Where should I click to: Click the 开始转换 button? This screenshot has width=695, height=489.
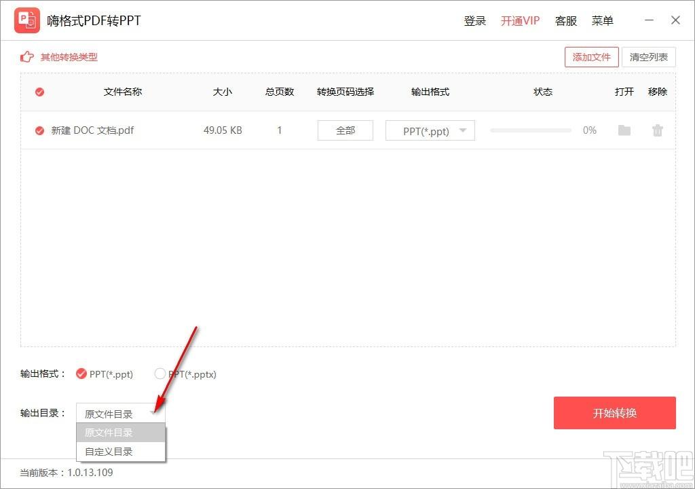tap(614, 413)
